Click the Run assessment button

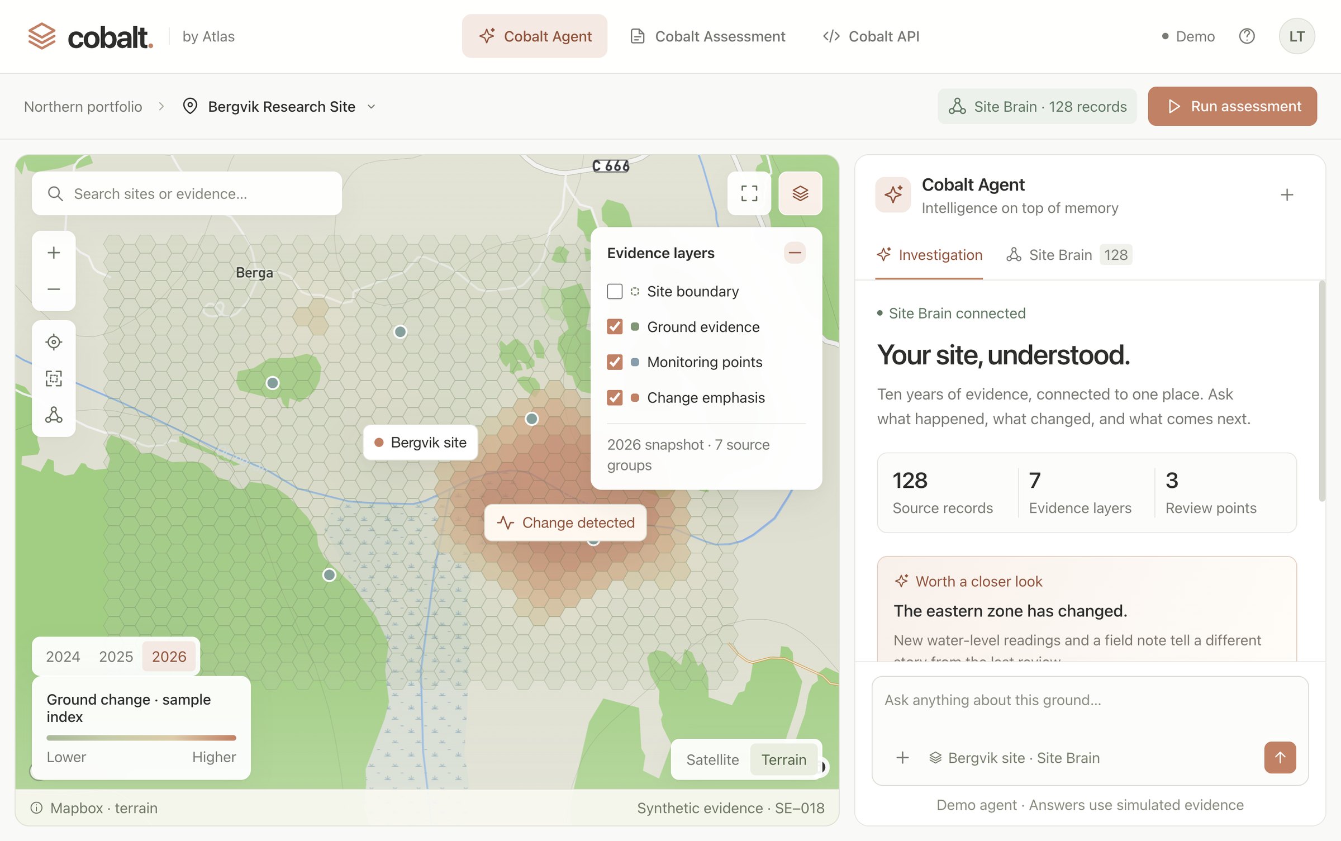coord(1232,106)
